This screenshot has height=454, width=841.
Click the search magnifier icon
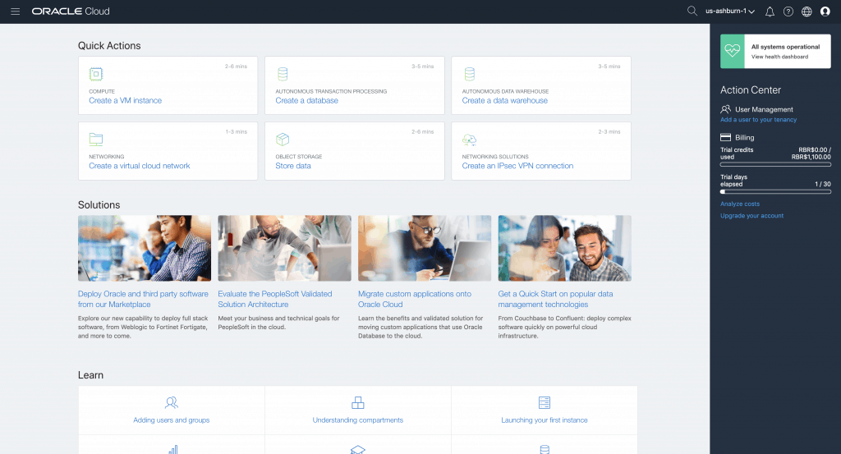[x=692, y=11]
